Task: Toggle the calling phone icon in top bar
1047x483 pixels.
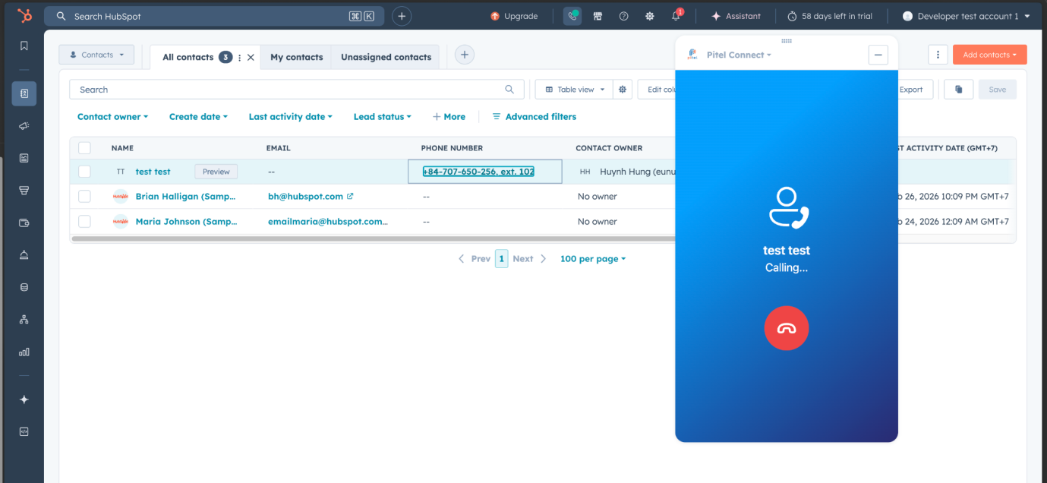Action: click(572, 16)
